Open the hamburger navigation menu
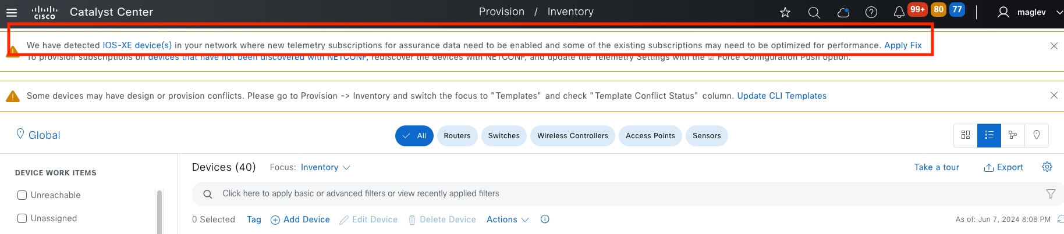Image resolution: width=1064 pixels, height=234 pixels. point(12,12)
